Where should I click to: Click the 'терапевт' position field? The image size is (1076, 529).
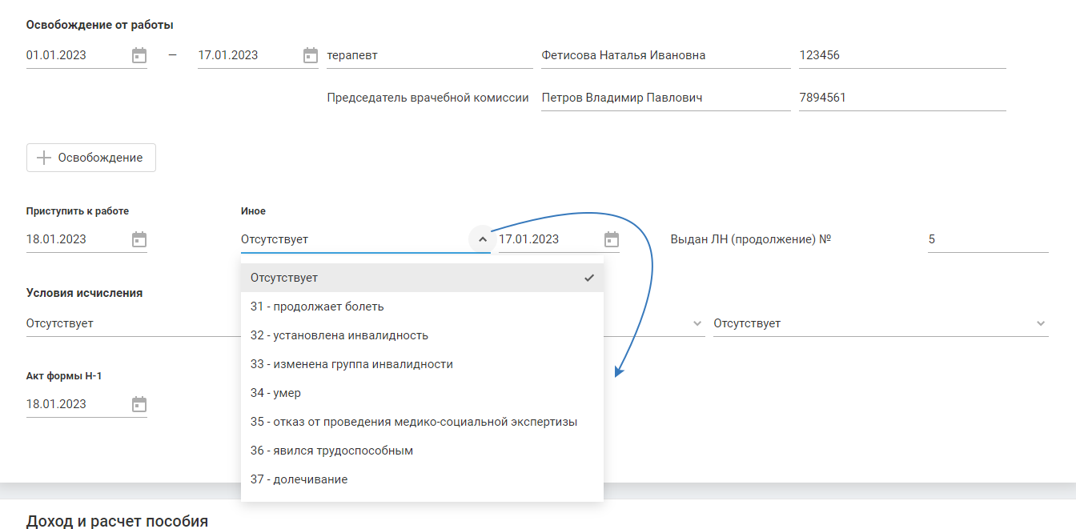(x=428, y=56)
